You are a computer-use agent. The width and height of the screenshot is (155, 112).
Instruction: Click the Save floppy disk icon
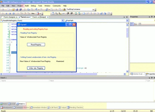(x=17, y=10)
